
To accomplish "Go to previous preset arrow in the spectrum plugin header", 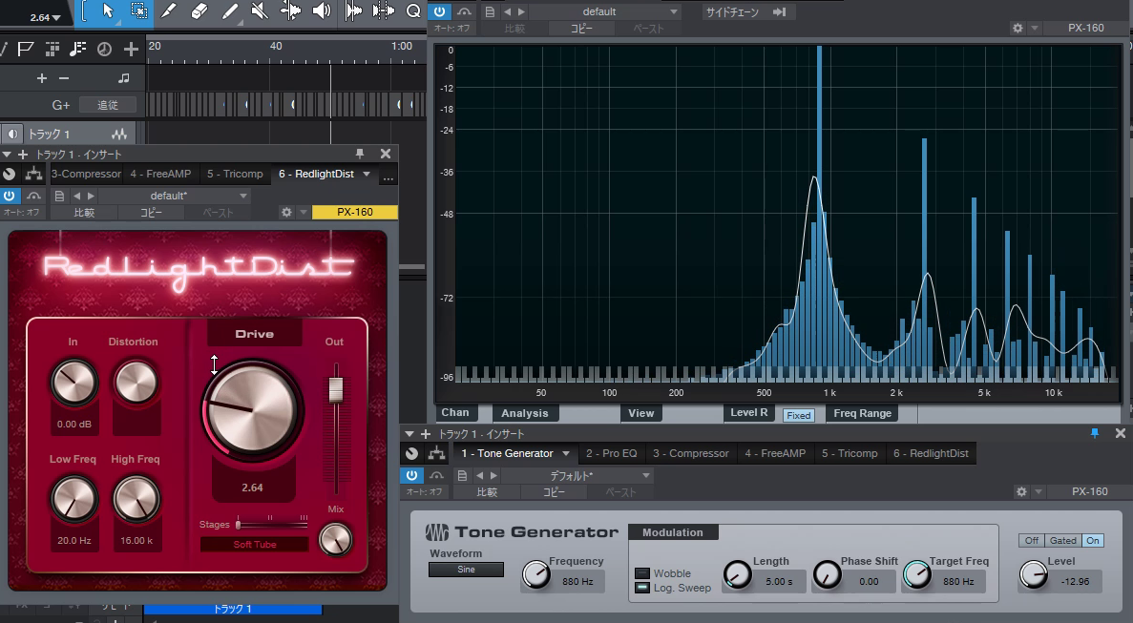I will (507, 11).
